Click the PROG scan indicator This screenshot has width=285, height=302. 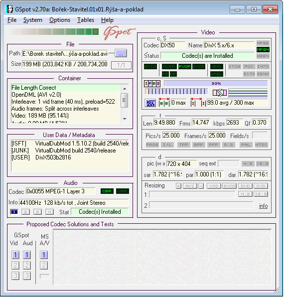pos(152,145)
